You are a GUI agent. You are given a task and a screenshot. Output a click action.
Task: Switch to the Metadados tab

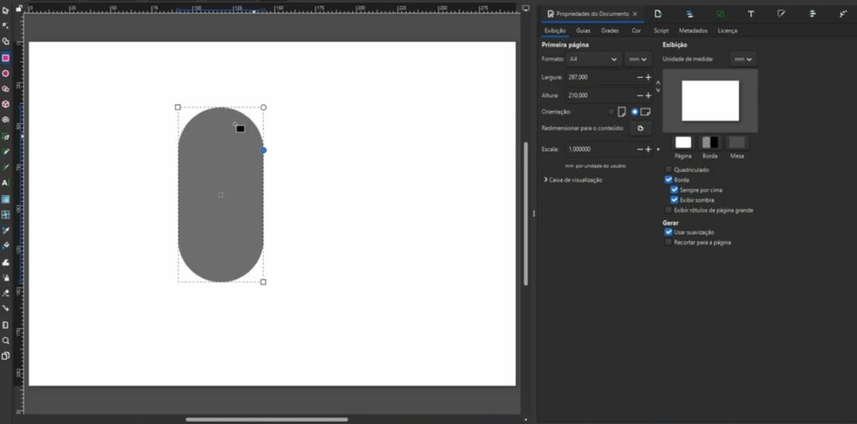click(x=693, y=30)
